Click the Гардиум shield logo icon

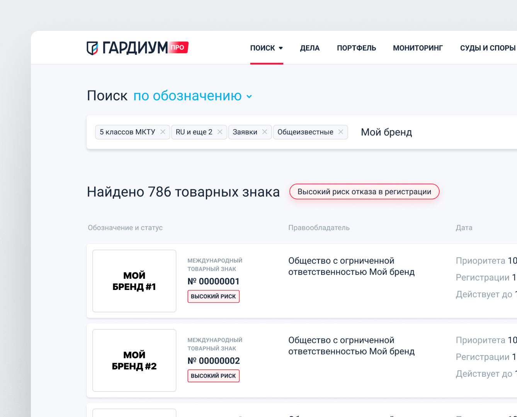coord(92,48)
